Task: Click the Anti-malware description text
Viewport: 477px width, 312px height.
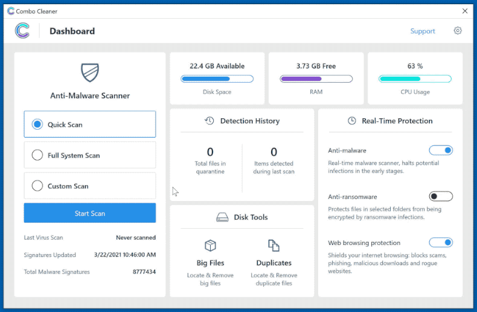Action: [383, 167]
